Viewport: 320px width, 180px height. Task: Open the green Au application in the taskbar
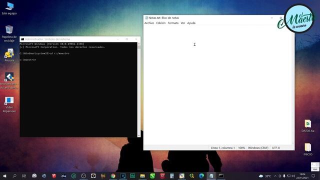click(x=132, y=176)
